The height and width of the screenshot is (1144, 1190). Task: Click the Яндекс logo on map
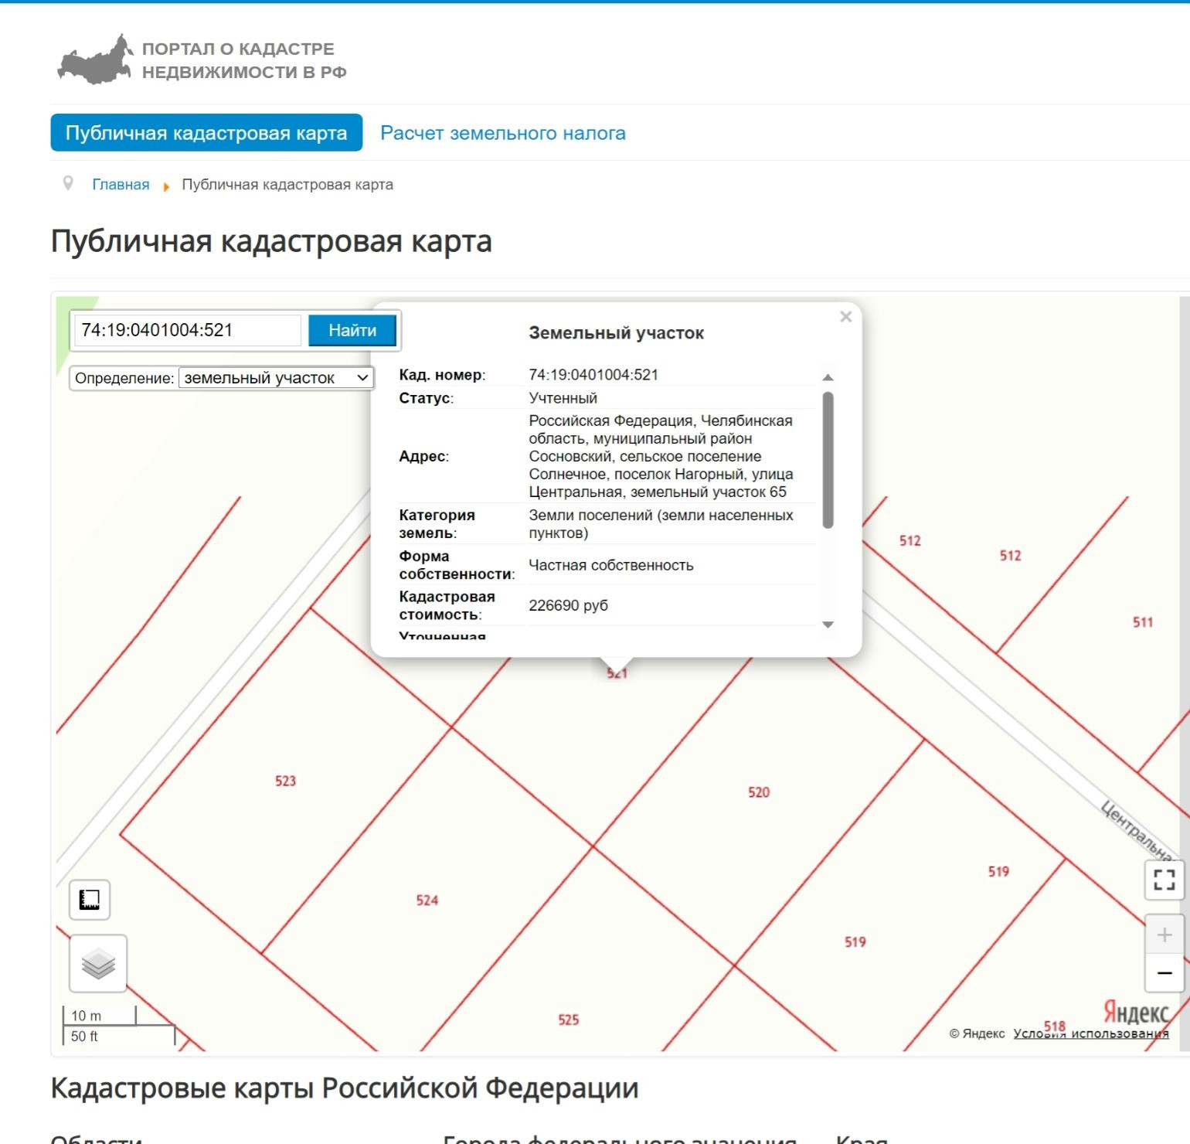coord(1136,1012)
